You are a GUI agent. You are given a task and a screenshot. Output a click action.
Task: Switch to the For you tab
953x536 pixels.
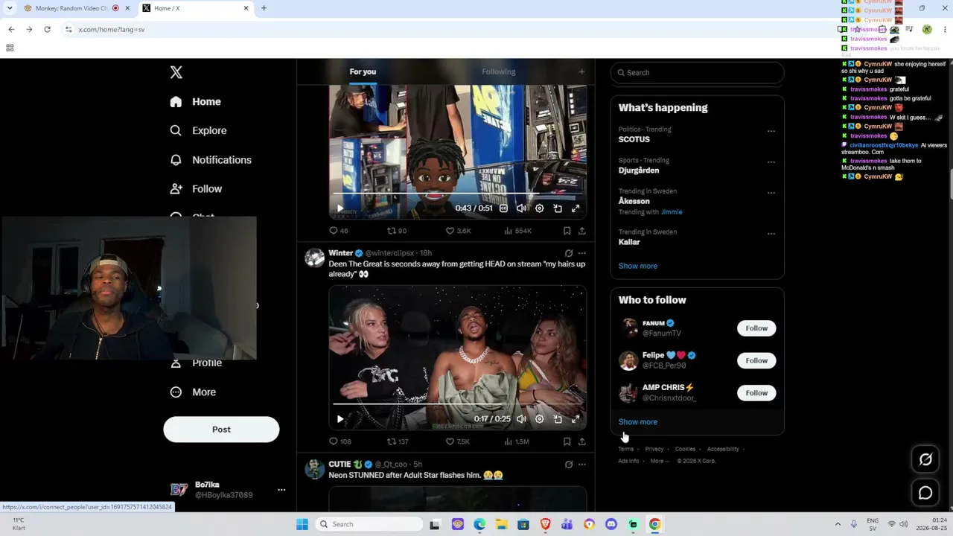tap(363, 71)
